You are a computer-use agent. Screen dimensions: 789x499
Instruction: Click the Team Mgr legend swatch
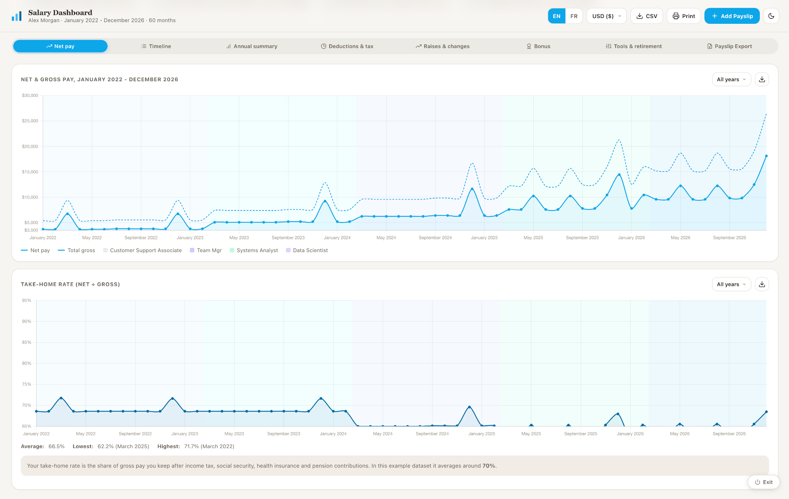click(192, 250)
